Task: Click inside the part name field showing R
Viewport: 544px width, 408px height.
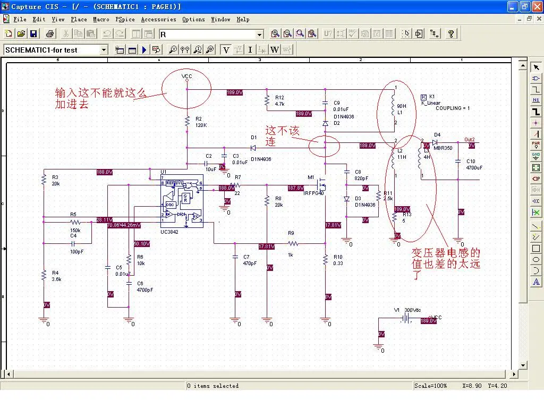Action: [x=208, y=35]
